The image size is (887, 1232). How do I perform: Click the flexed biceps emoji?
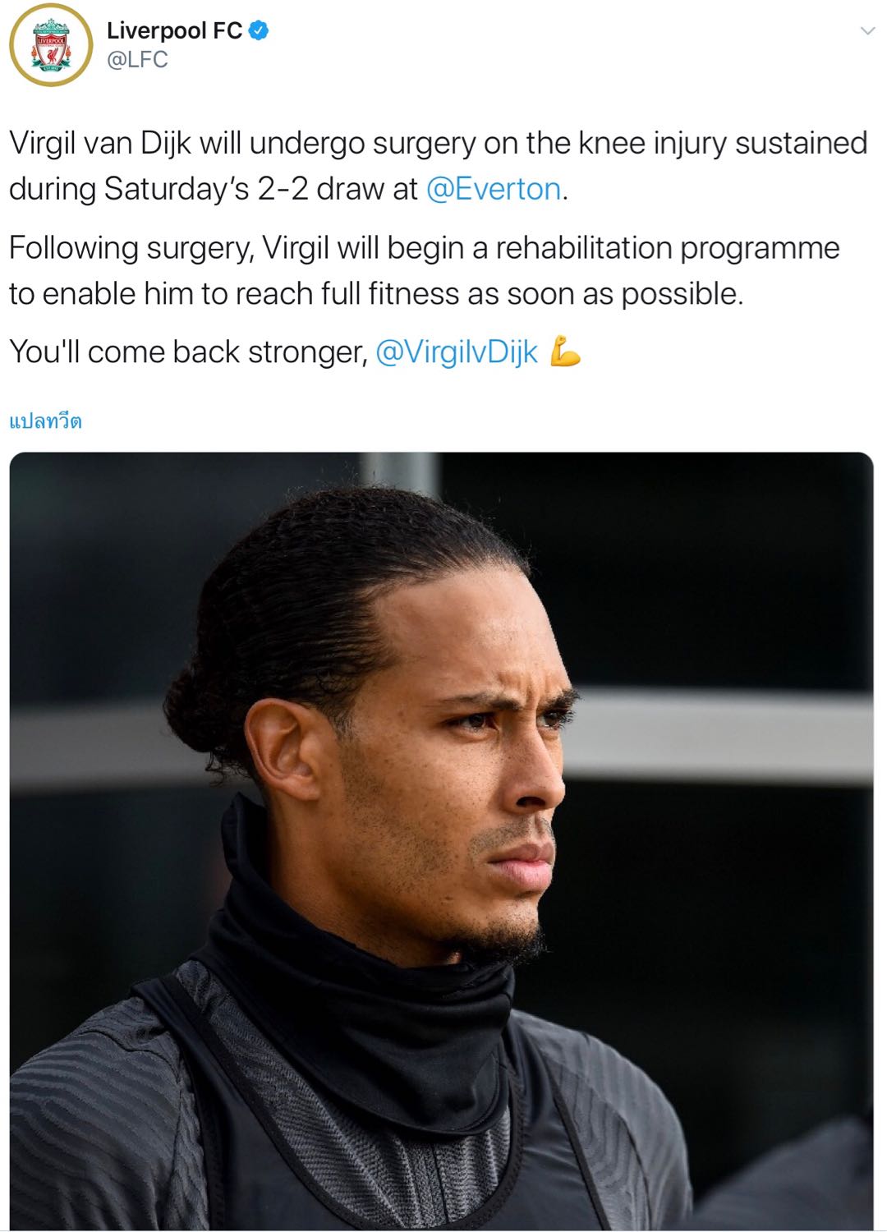click(565, 351)
